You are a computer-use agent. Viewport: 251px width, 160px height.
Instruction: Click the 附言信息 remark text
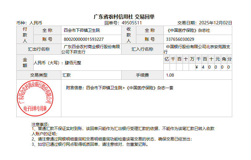(x=120, y=88)
